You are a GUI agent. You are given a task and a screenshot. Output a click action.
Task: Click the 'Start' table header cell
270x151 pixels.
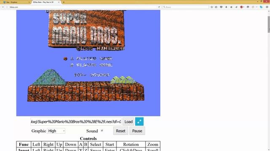[x=110, y=144]
